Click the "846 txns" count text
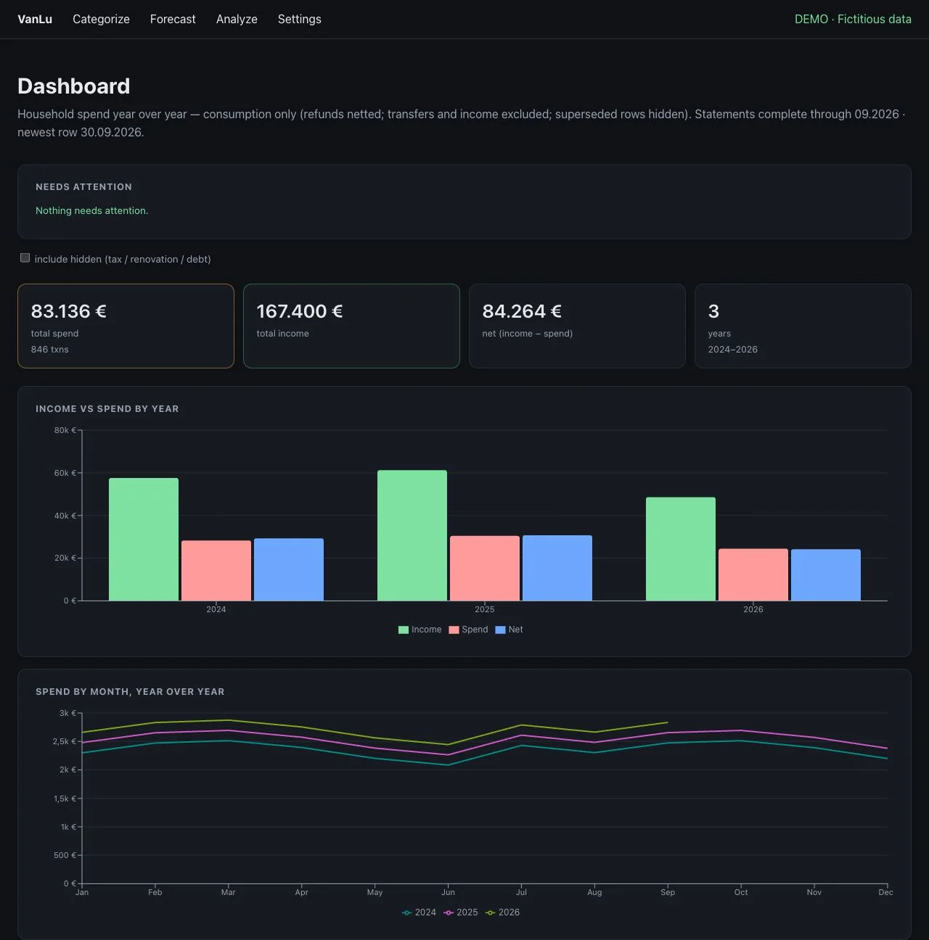Screen dimensions: 929x940 (x=50, y=350)
